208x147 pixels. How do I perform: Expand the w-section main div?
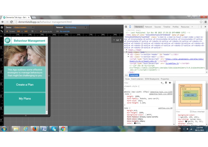coord(128,57)
